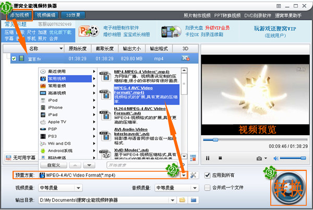Open 狸窝苹果助手 link
Viewport: 313px width, 210px height.
(x=288, y=16)
